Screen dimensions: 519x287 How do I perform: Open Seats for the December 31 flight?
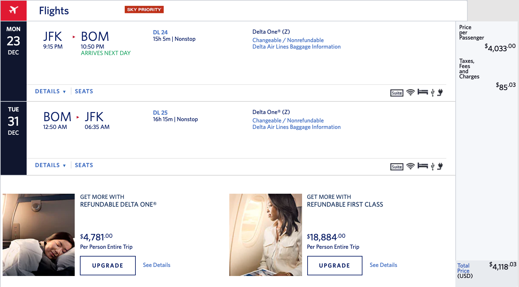click(x=84, y=165)
